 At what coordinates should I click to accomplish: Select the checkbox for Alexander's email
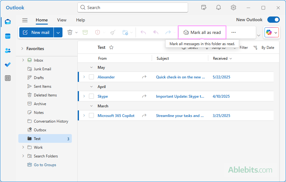click(91, 77)
